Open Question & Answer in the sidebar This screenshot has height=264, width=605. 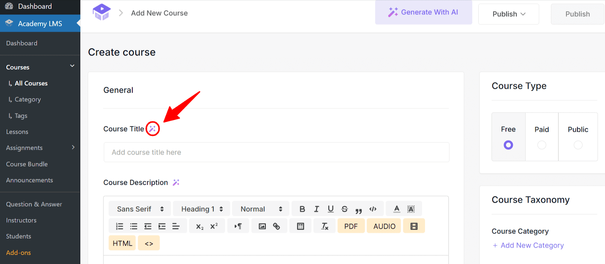coord(34,204)
